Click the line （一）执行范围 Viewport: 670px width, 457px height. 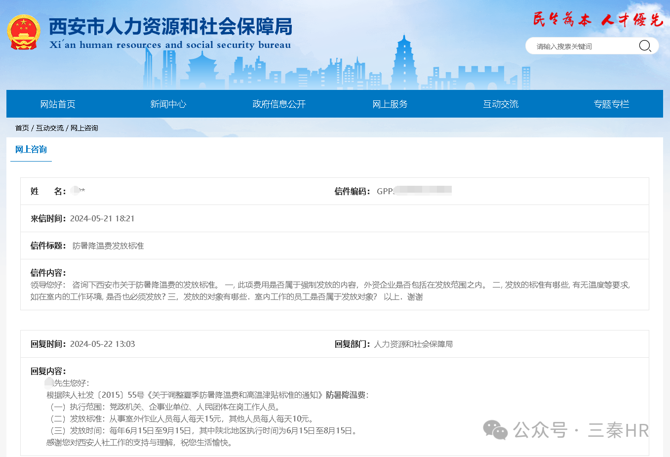click(165, 407)
